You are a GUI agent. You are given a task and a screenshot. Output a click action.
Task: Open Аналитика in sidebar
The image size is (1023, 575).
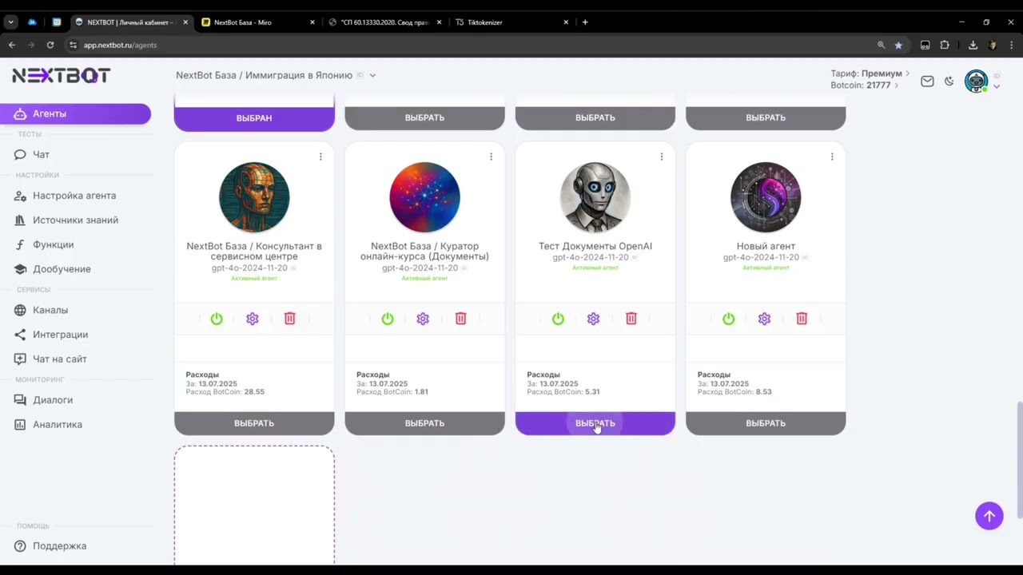[x=58, y=425]
